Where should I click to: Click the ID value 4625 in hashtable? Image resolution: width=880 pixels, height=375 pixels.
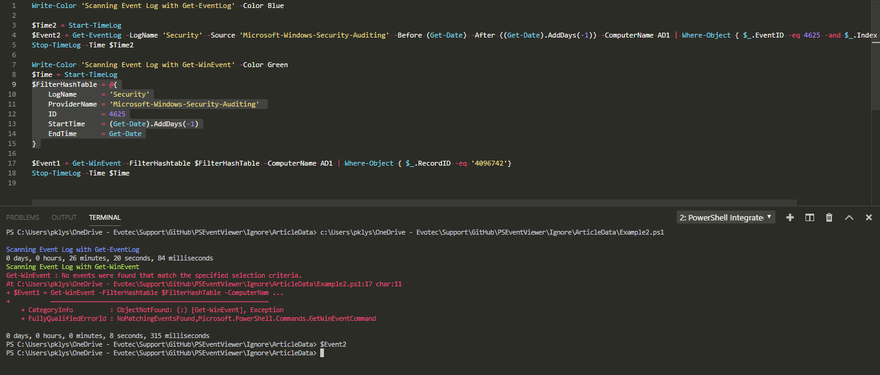pos(117,114)
